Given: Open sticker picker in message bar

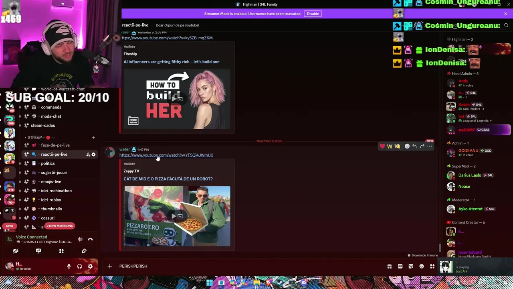Looking at the screenshot, I should [411, 266].
